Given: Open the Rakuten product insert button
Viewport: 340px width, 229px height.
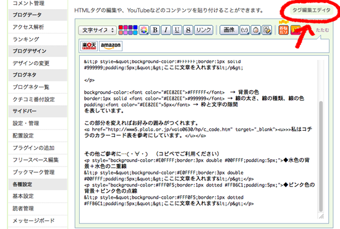Looking at the screenshot, I should click(89, 46).
